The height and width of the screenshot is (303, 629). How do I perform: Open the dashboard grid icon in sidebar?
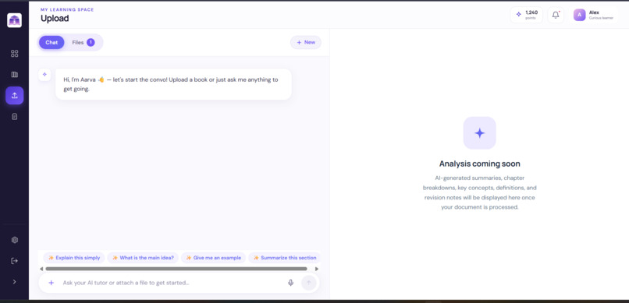tap(15, 54)
